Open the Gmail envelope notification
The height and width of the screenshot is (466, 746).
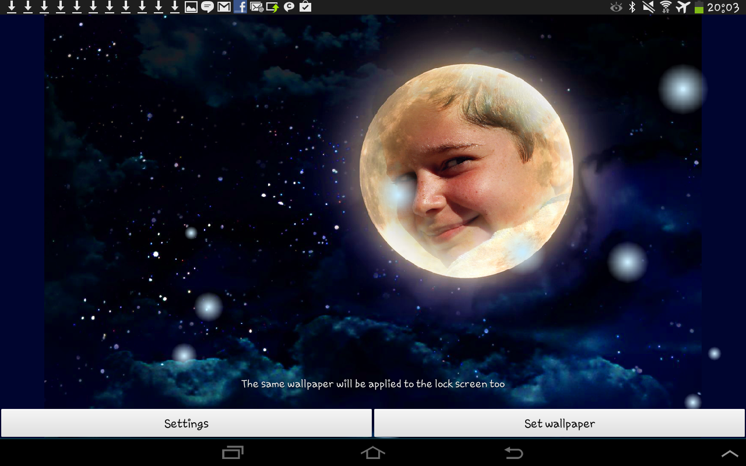coord(224,7)
